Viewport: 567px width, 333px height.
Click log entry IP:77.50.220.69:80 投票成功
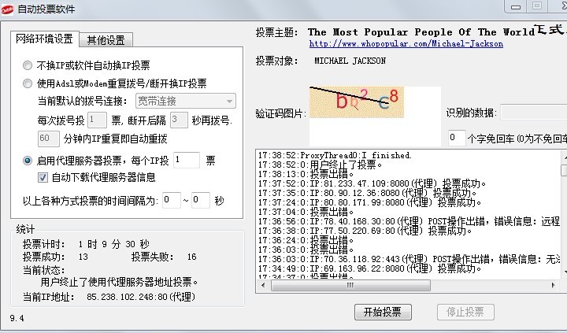tap(365, 231)
